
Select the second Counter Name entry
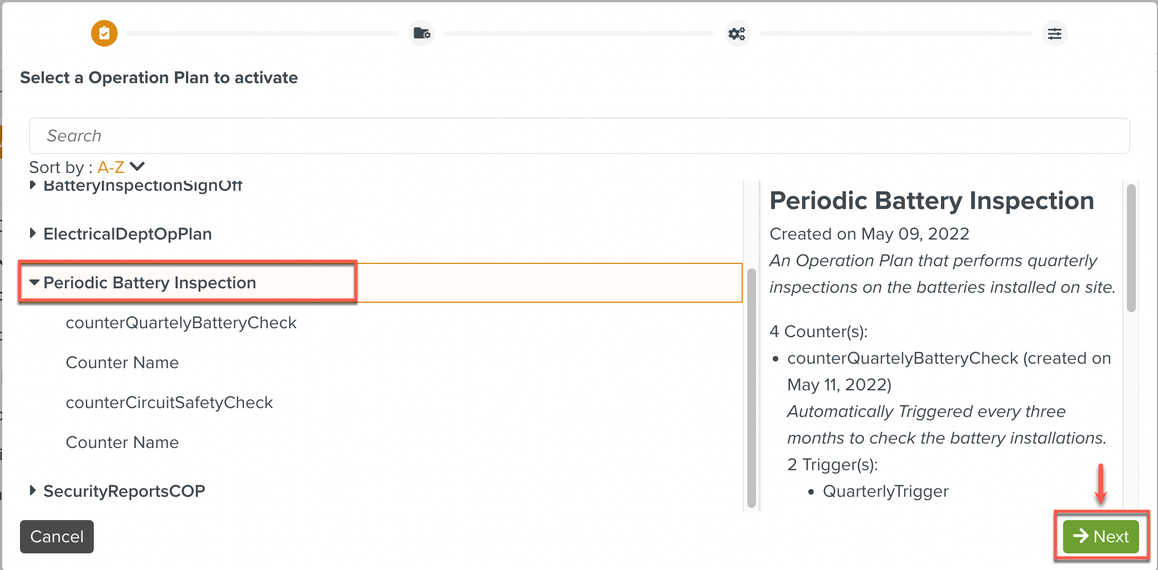coord(122,442)
